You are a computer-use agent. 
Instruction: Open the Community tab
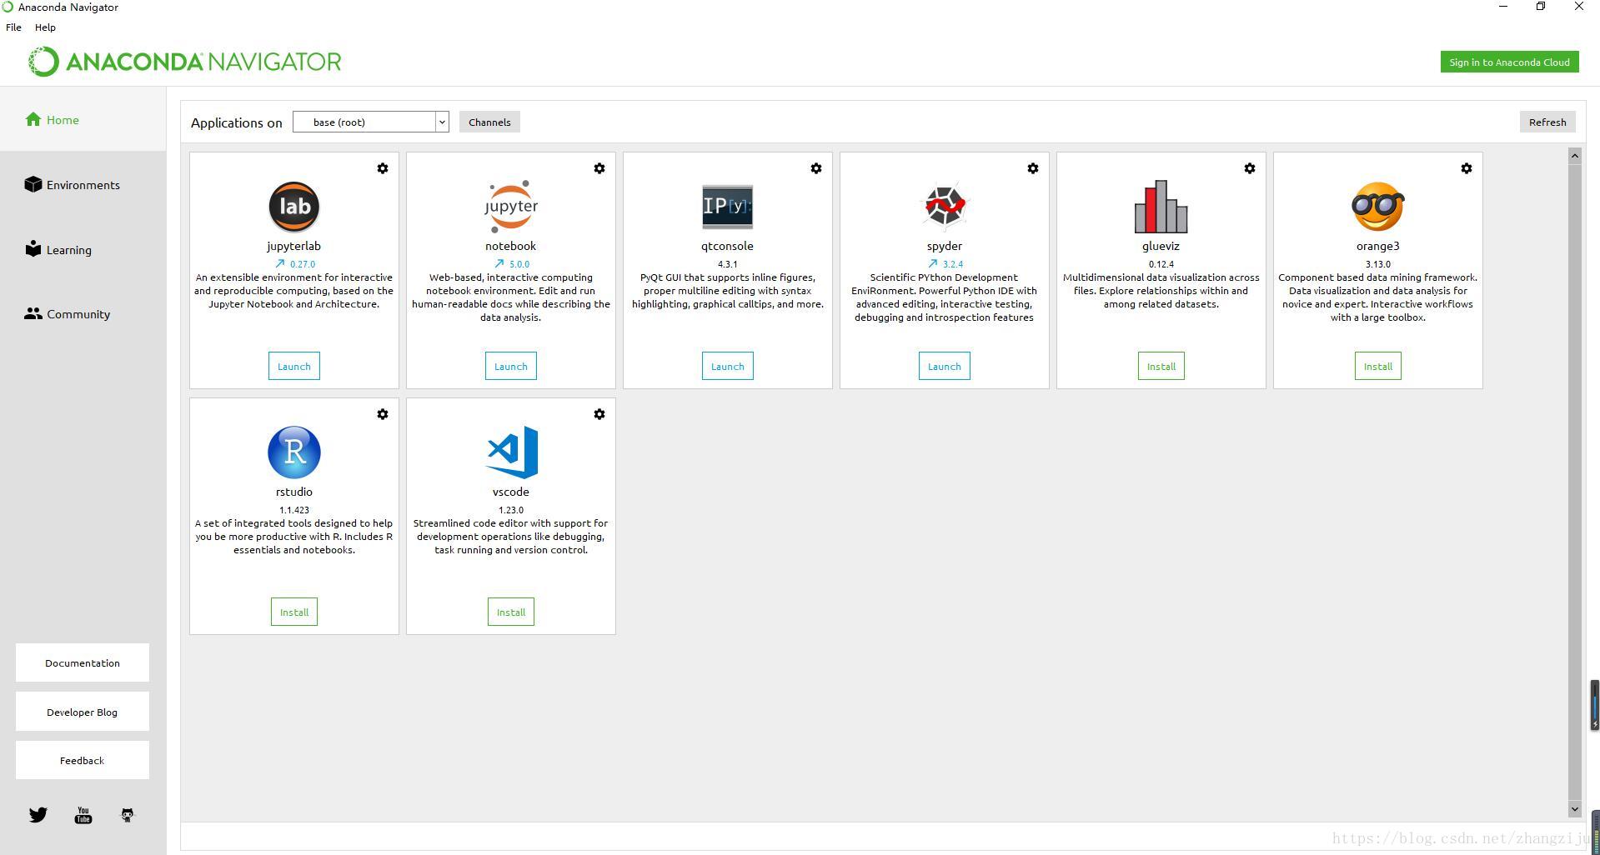pos(83,313)
